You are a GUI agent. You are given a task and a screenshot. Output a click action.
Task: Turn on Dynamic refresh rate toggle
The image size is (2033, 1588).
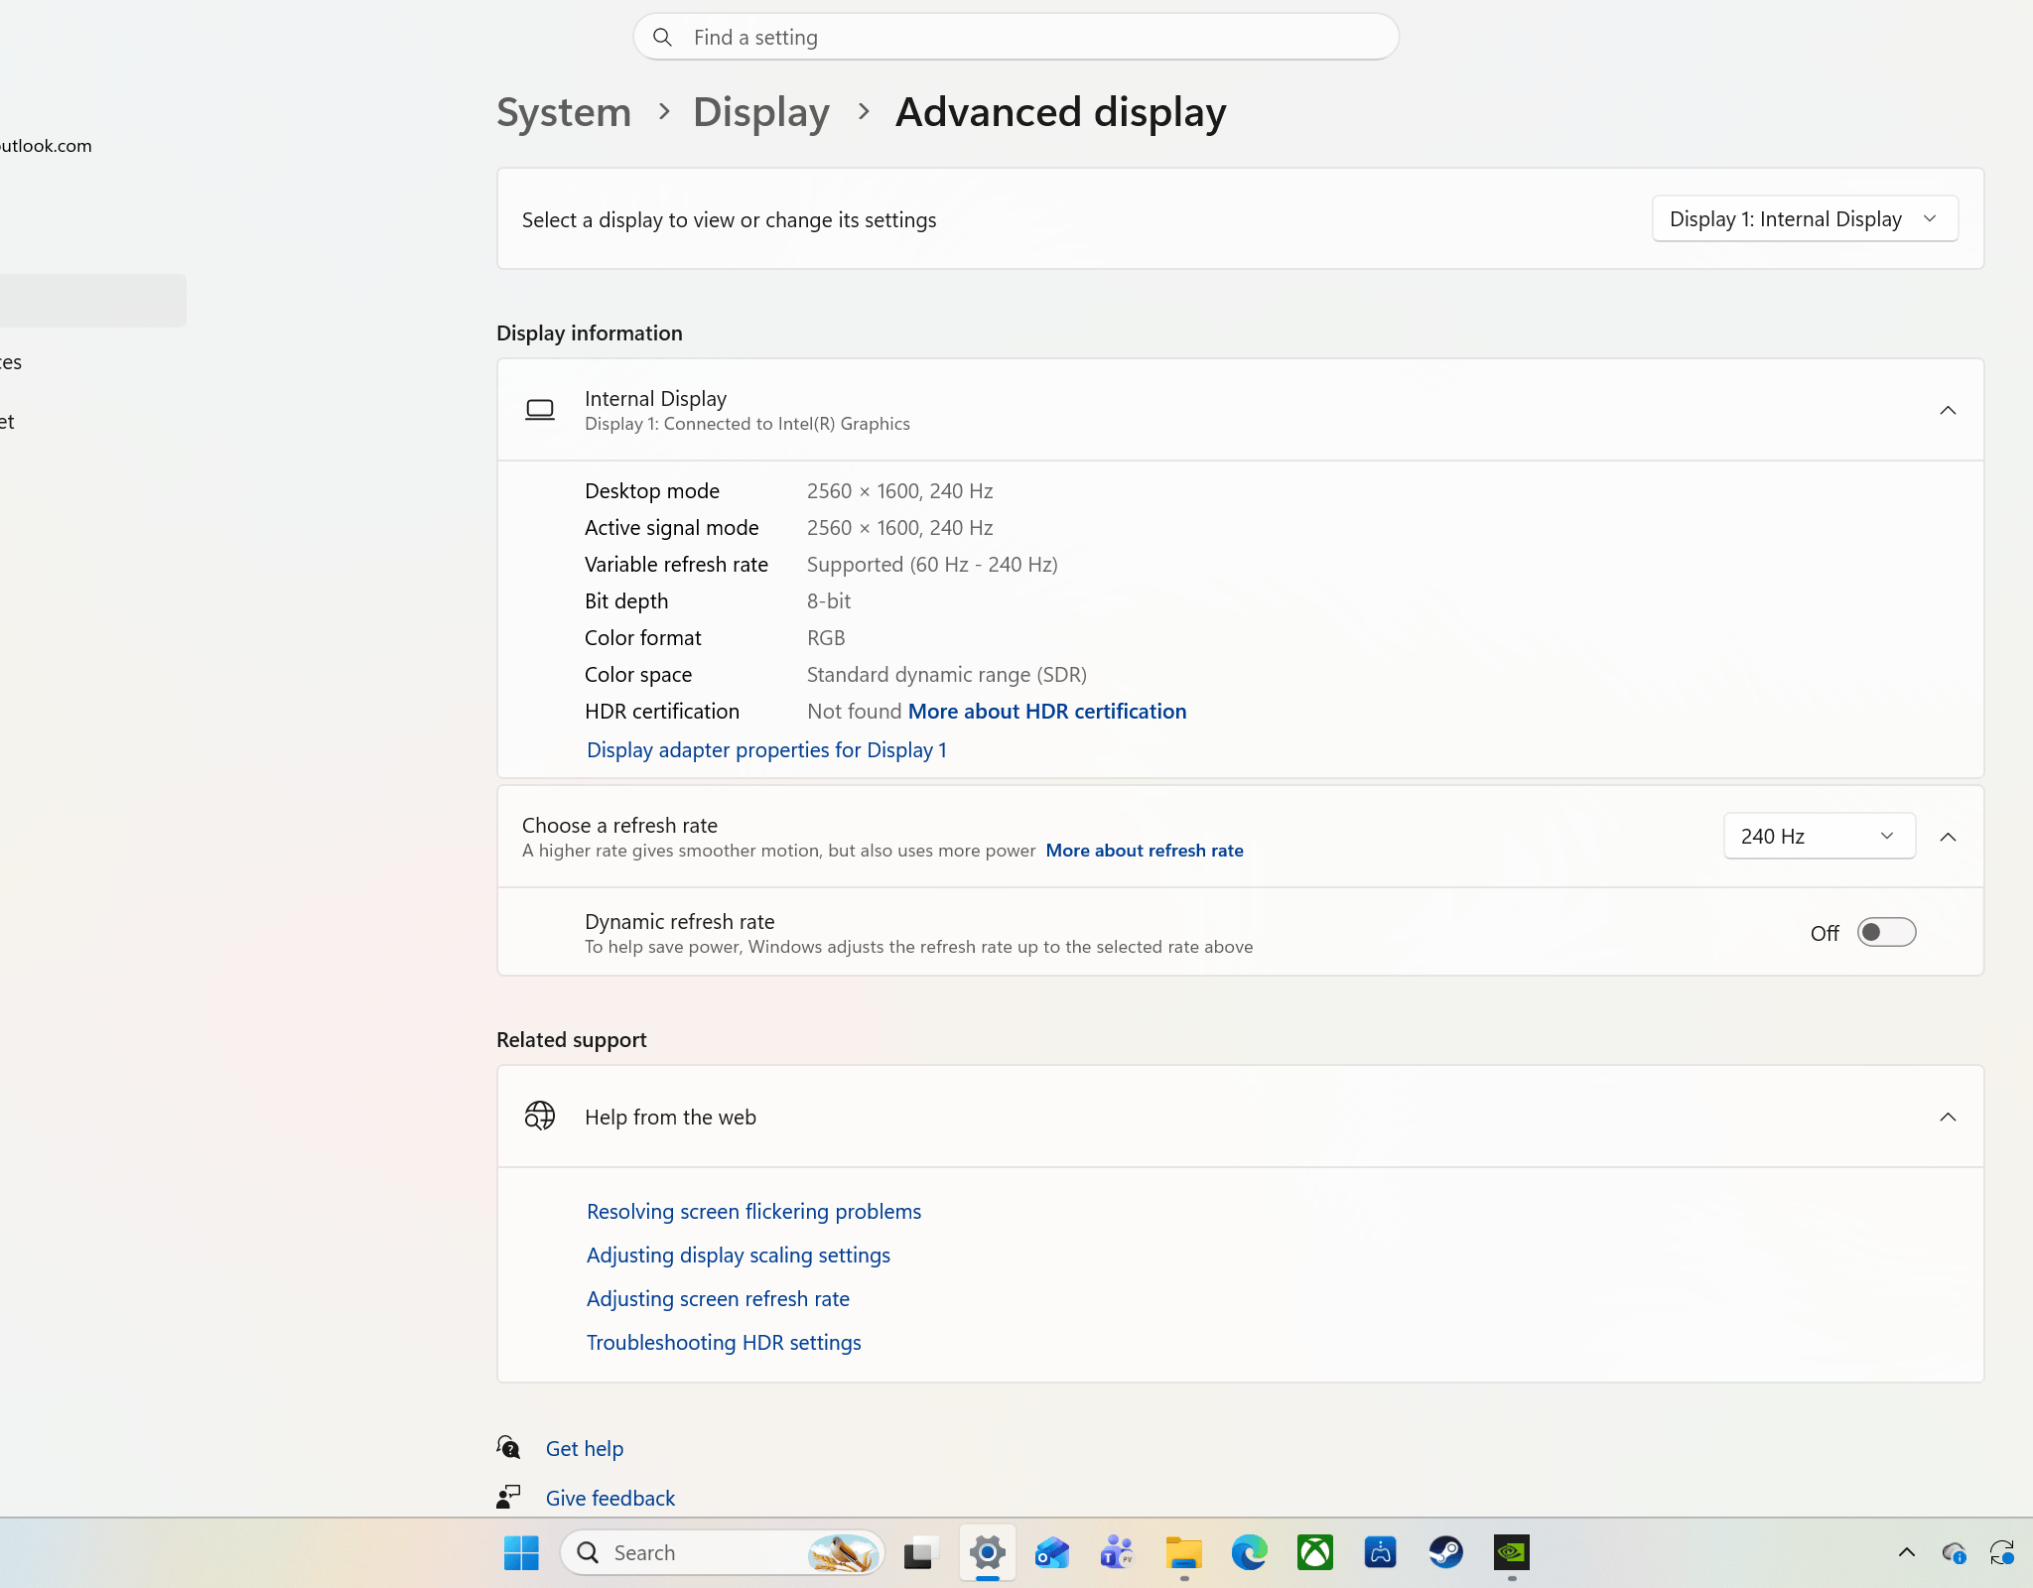pyautogui.click(x=1886, y=932)
